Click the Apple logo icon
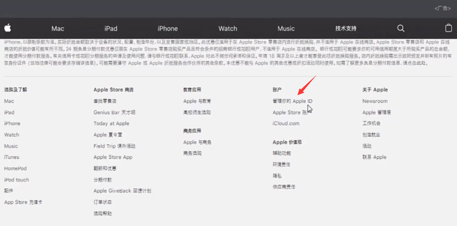Image resolution: width=457 pixels, height=226 pixels. (x=8, y=28)
